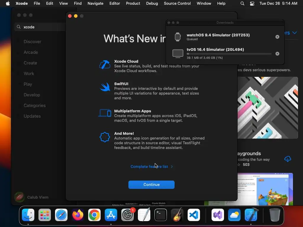Download Playgrounds via cloud icon
Screen dimensions: 303x227
click(x=288, y=159)
